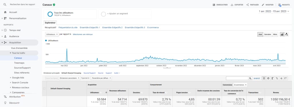
Task: Click the Temps réel clock icon
Action: [5, 30]
